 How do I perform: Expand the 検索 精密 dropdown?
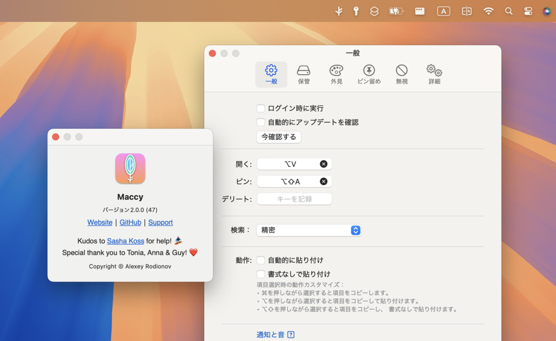pyautogui.click(x=309, y=230)
